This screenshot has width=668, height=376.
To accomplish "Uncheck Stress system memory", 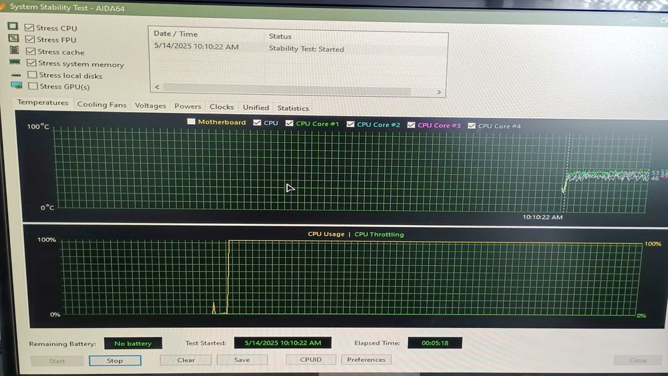I will [31, 63].
